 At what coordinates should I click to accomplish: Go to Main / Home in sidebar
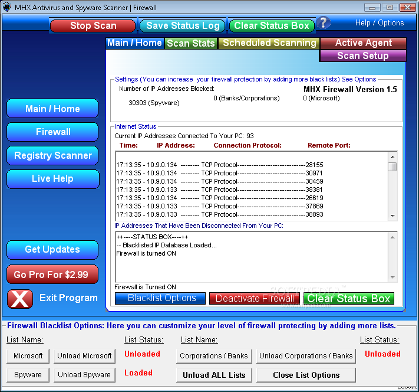click(x=52, y=109)
